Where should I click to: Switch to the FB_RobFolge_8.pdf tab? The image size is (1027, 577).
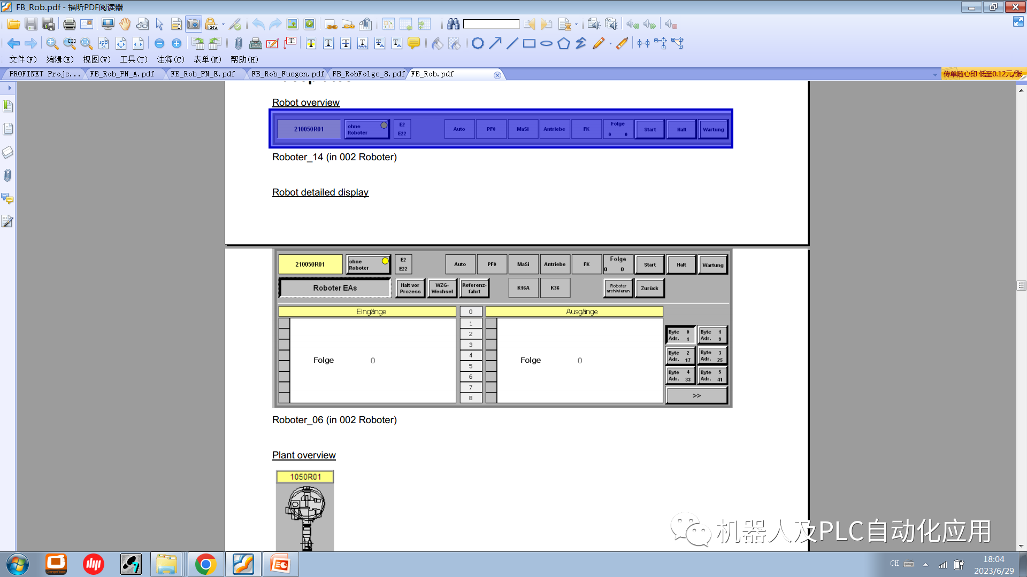pos(368,74)
